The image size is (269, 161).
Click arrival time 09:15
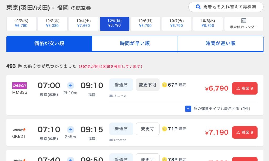(92, 129)
